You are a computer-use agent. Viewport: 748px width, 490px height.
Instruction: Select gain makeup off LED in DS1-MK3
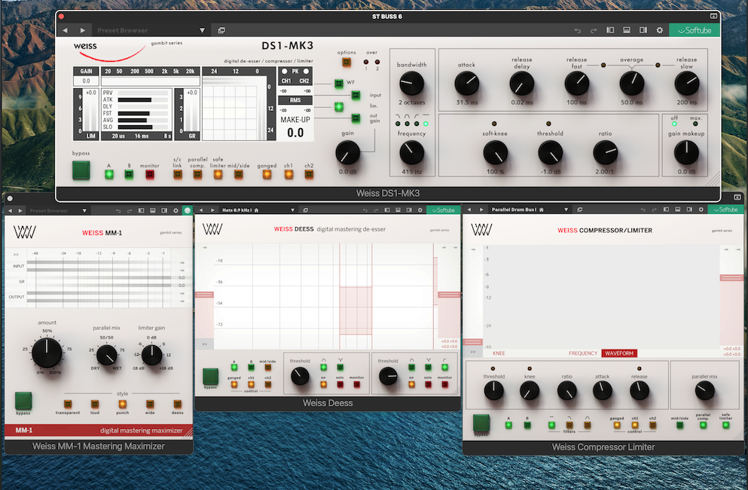[674, 124]
